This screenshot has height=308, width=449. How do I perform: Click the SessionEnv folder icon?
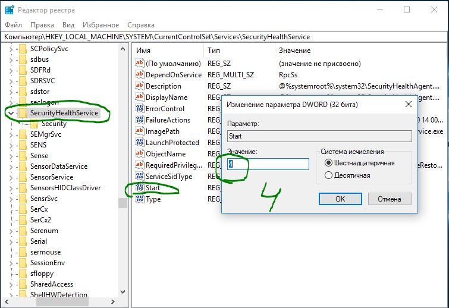[23, 263]
